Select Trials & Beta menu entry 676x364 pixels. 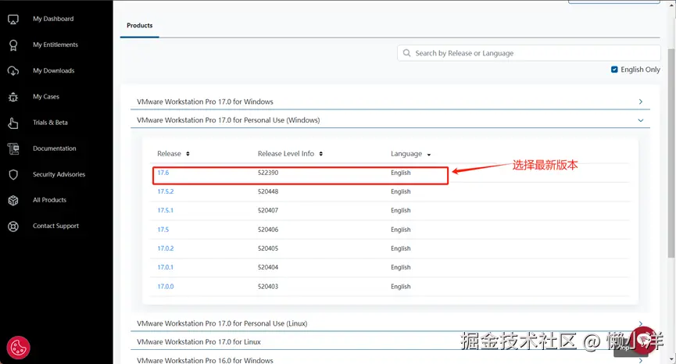pos(50,123)
